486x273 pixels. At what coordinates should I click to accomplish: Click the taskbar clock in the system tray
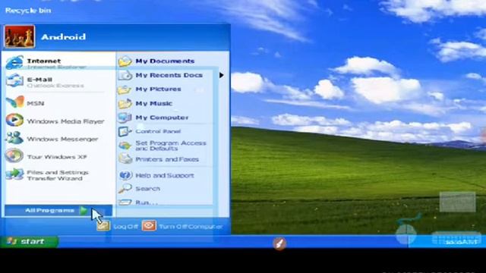[x=462, y=242]
